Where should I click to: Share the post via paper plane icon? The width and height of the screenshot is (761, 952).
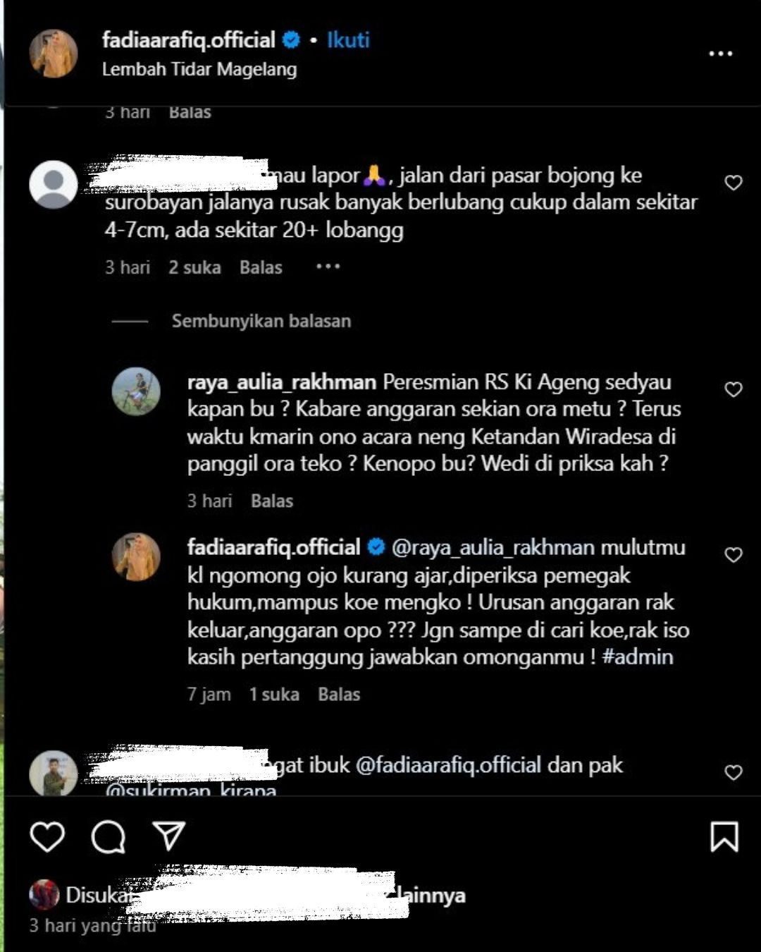click(169, 836)
